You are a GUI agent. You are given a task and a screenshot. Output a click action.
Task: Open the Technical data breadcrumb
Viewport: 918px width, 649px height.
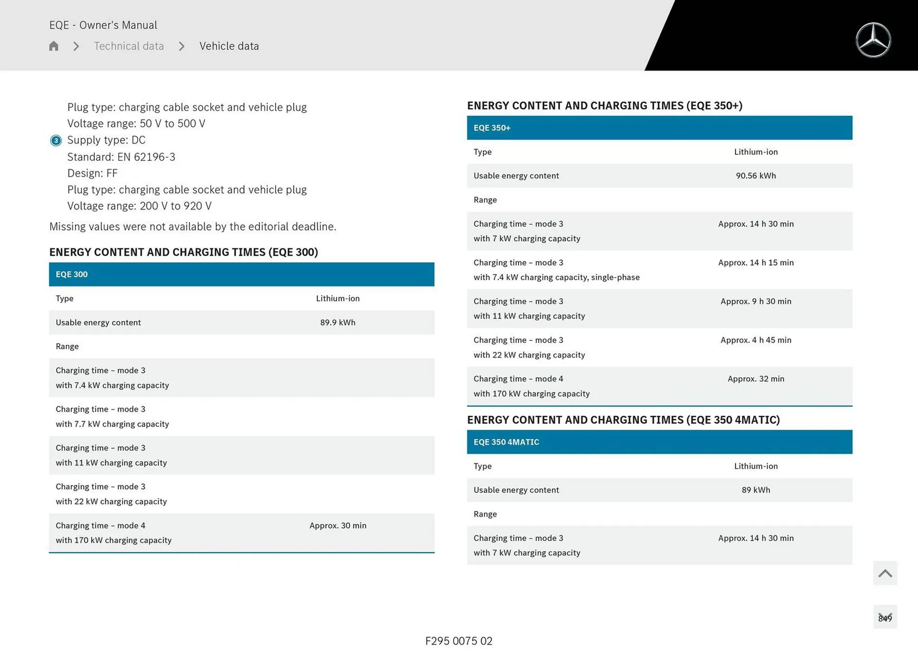pos(129,46)
